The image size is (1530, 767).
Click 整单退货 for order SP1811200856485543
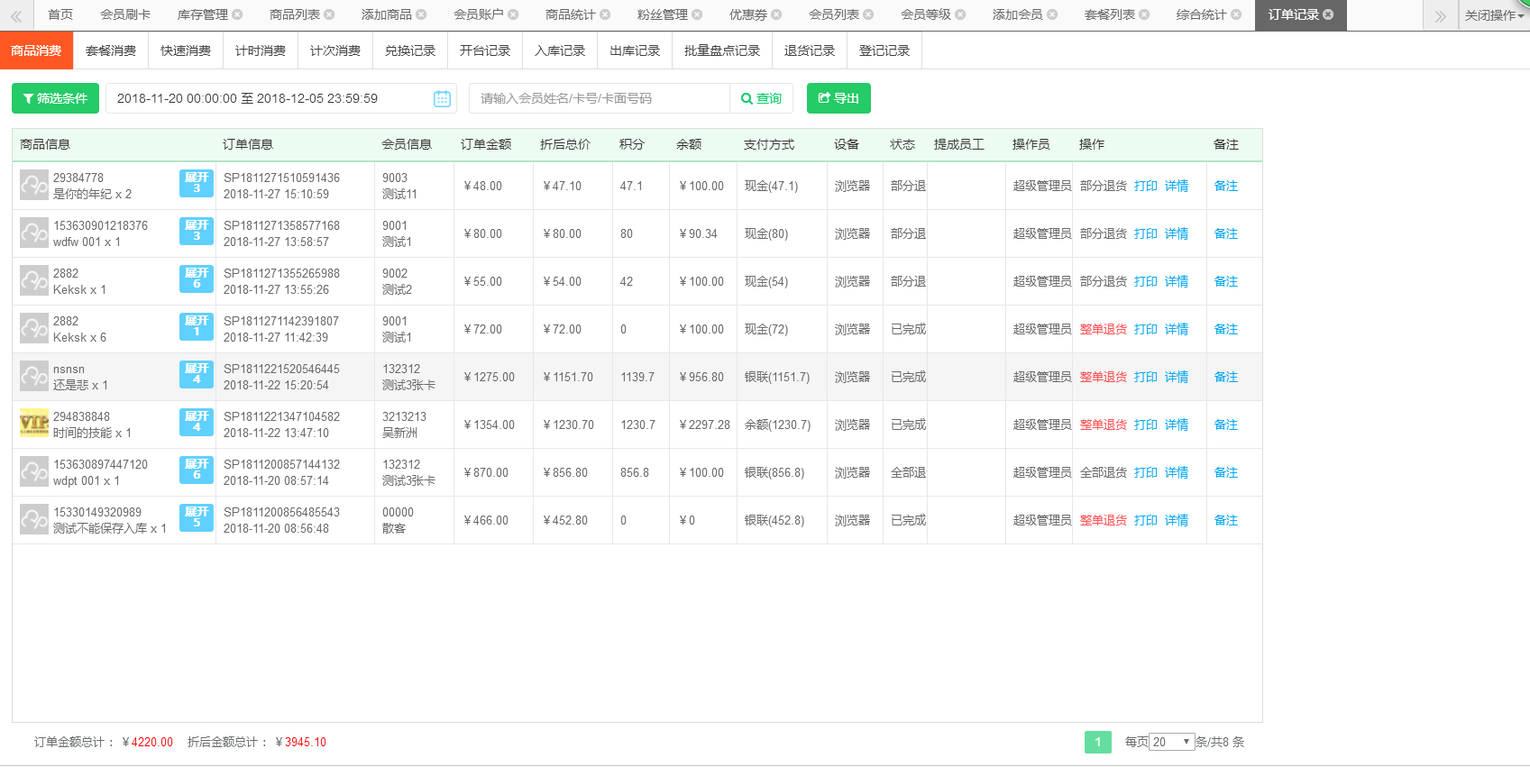coord(1104,520)
